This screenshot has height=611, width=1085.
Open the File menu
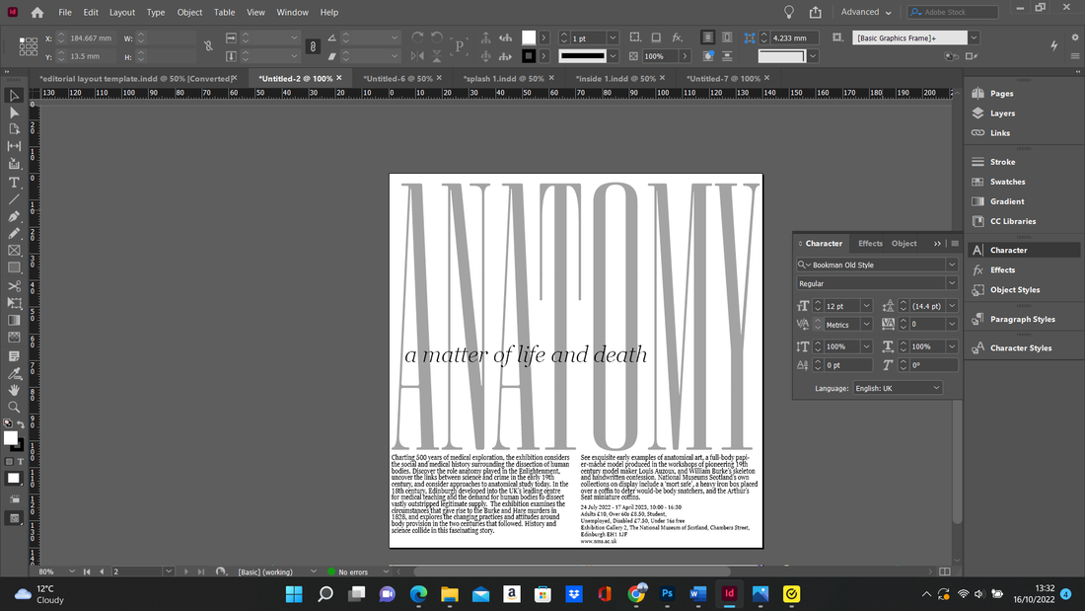65,13
